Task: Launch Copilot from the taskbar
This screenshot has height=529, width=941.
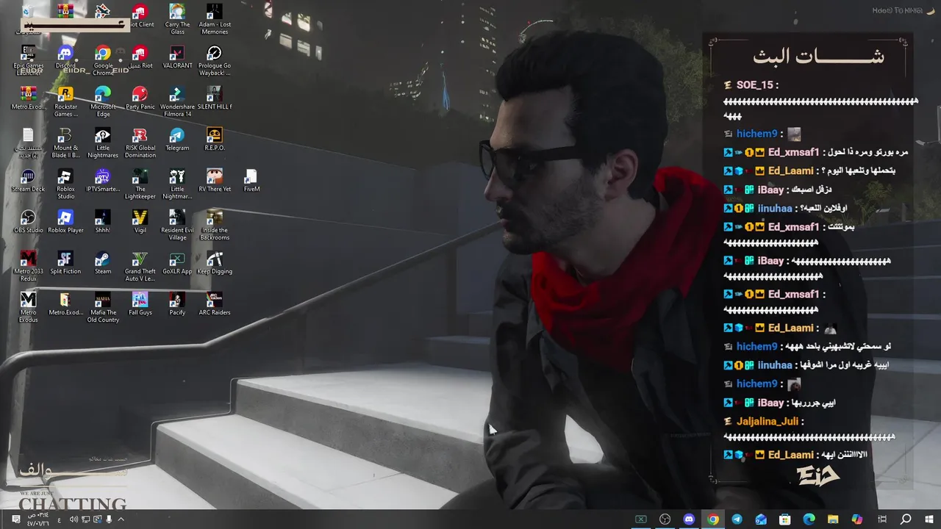Action: [x=857, y=519]
